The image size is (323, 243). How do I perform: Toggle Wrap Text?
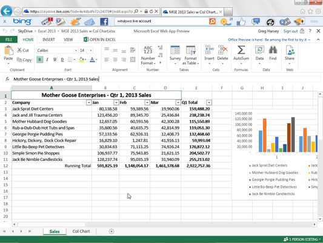(x=133, y=50)
